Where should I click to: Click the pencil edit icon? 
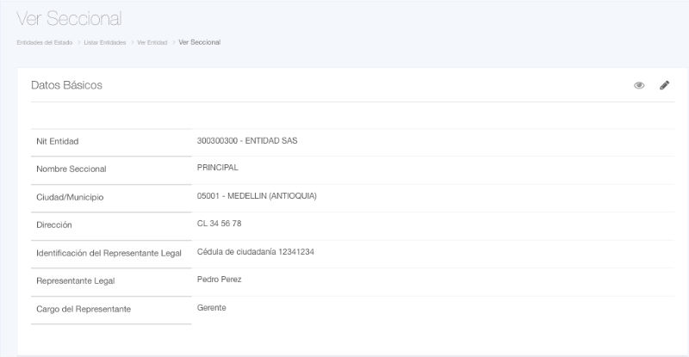click(x=664, y=85)
